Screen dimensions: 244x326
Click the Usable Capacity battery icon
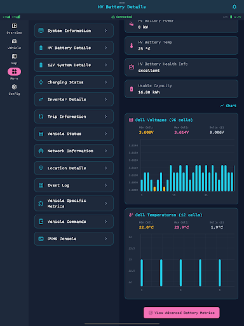(132, 89)
